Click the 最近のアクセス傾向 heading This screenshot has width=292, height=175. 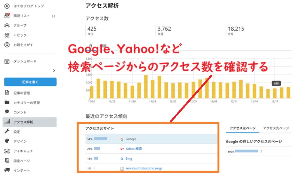(x=106, y=116)
